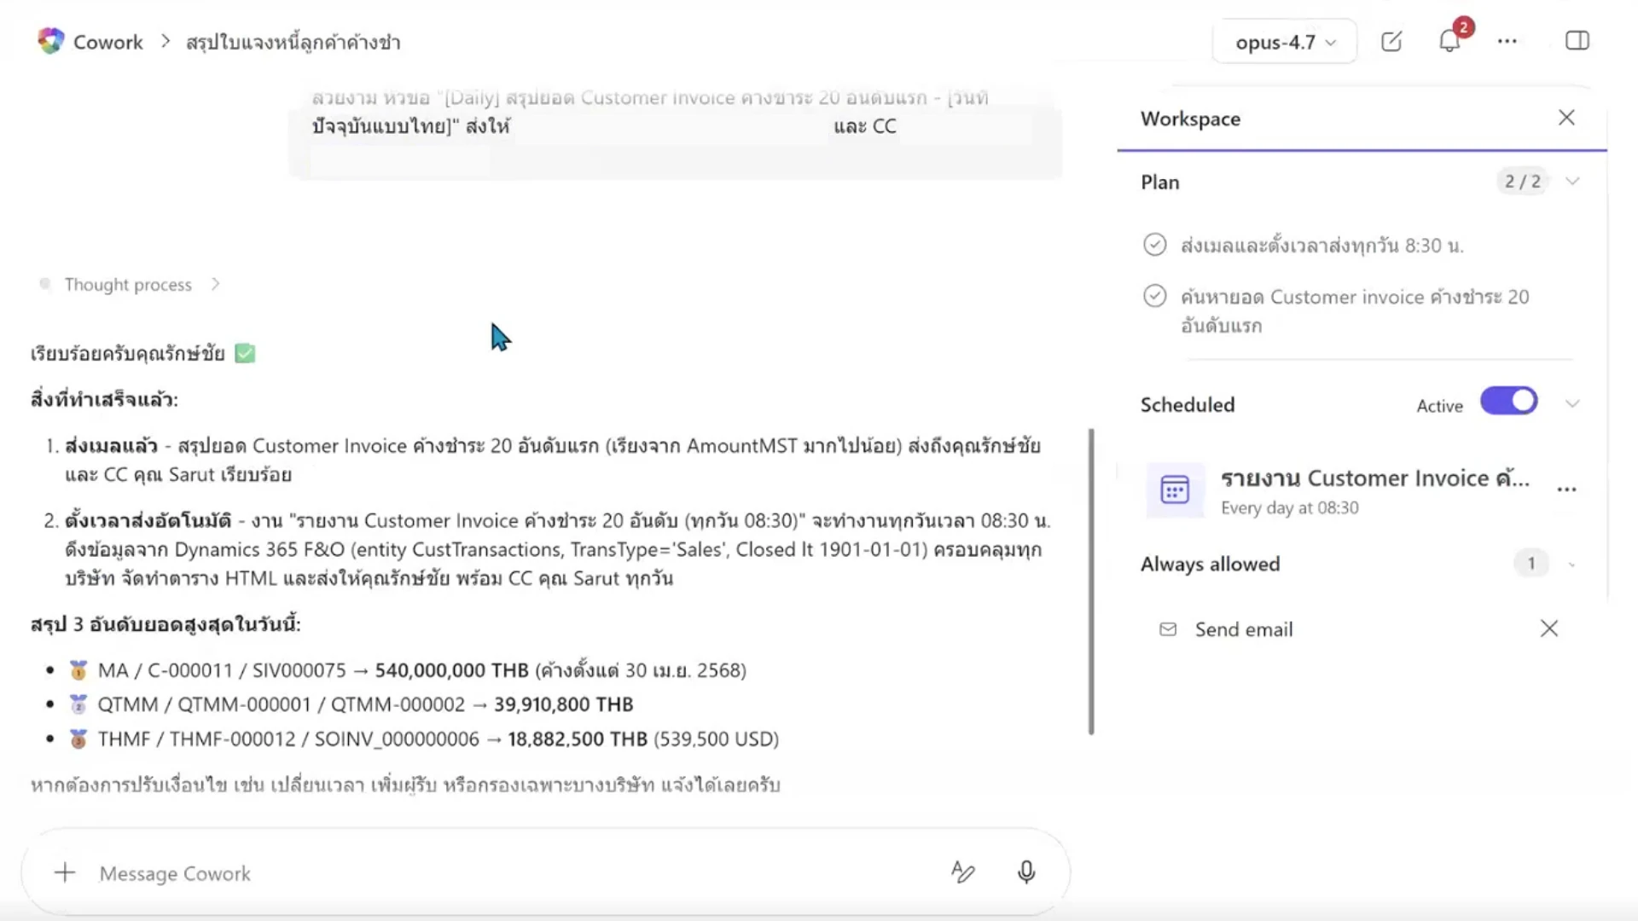Open options menu for scheduled Customer Invoice report

coord(1566,489)
